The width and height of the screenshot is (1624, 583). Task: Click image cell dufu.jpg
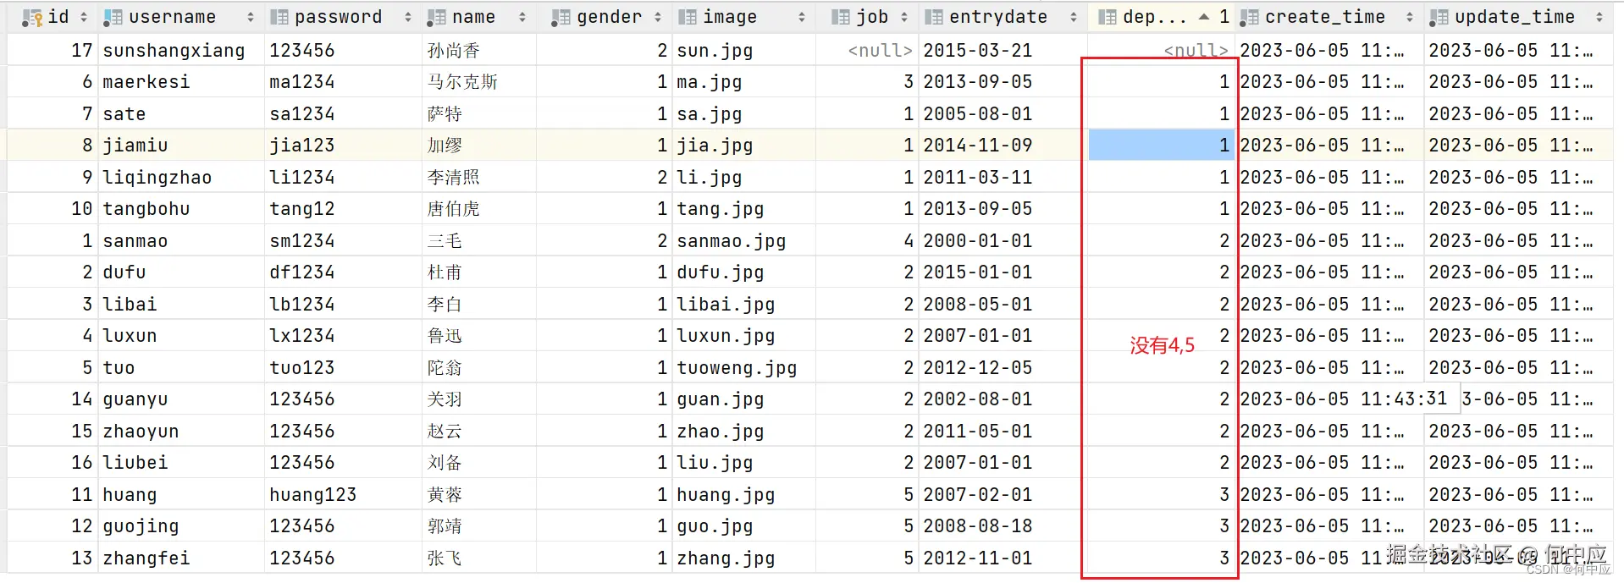tap(743, 272)
